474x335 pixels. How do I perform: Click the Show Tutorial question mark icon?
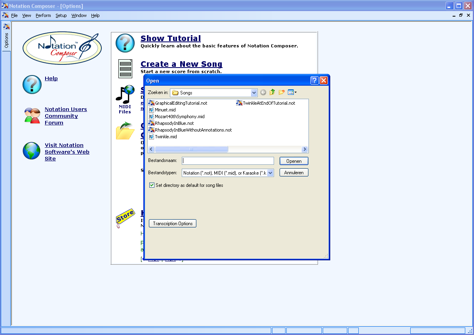125,43
